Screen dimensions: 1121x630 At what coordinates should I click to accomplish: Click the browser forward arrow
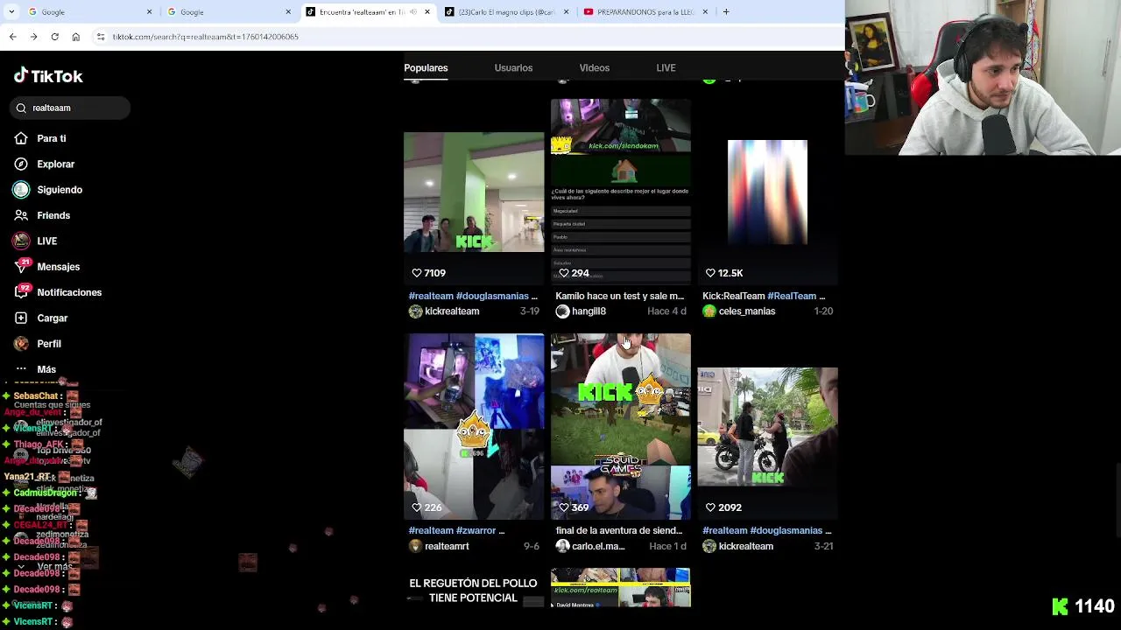point(33,37)
